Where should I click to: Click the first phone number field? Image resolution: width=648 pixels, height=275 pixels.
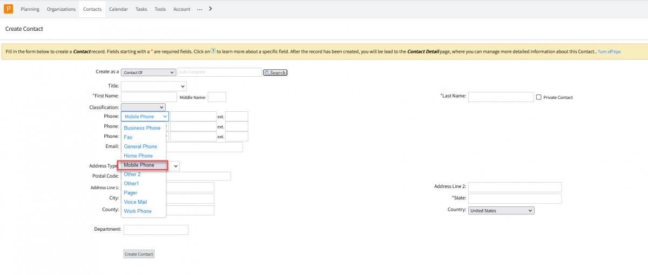193,116
